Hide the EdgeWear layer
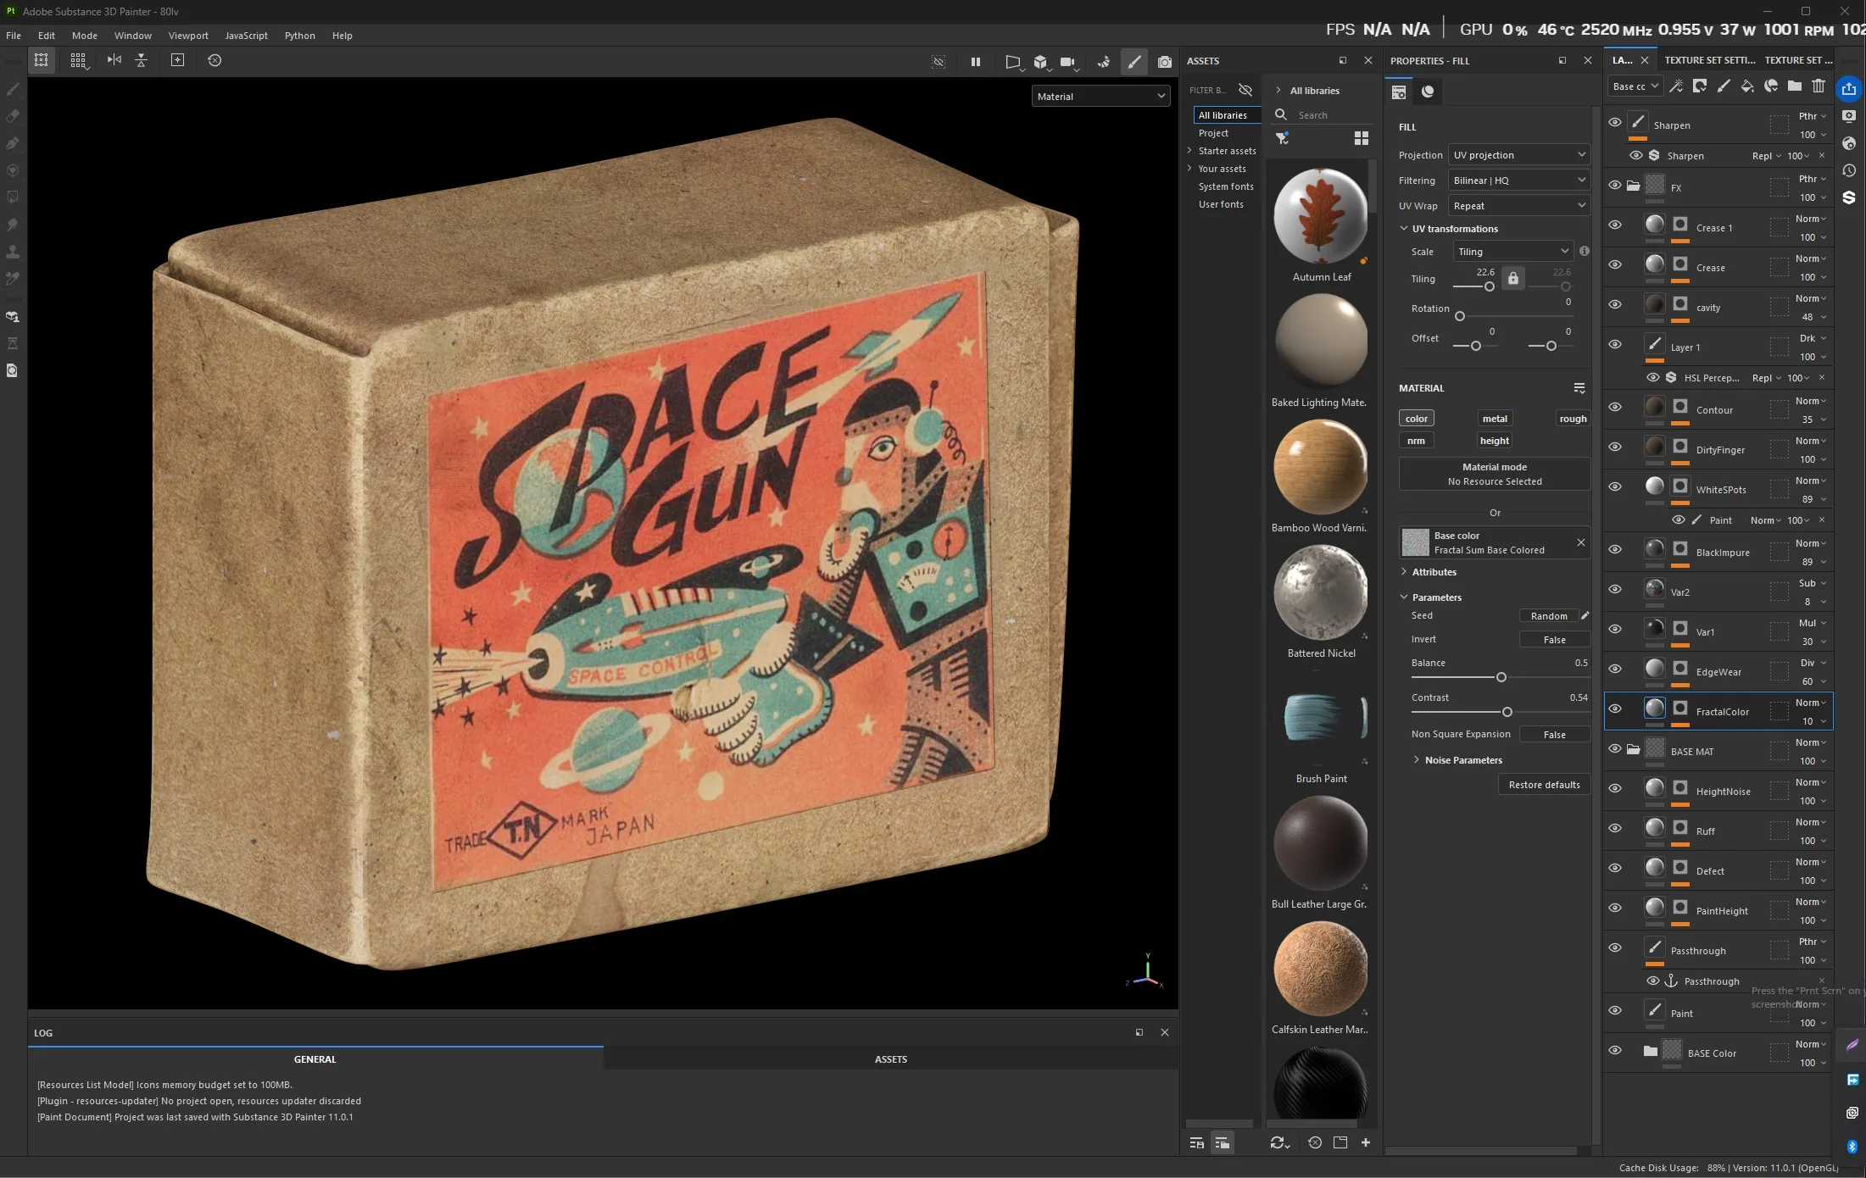 [1615, 670]
